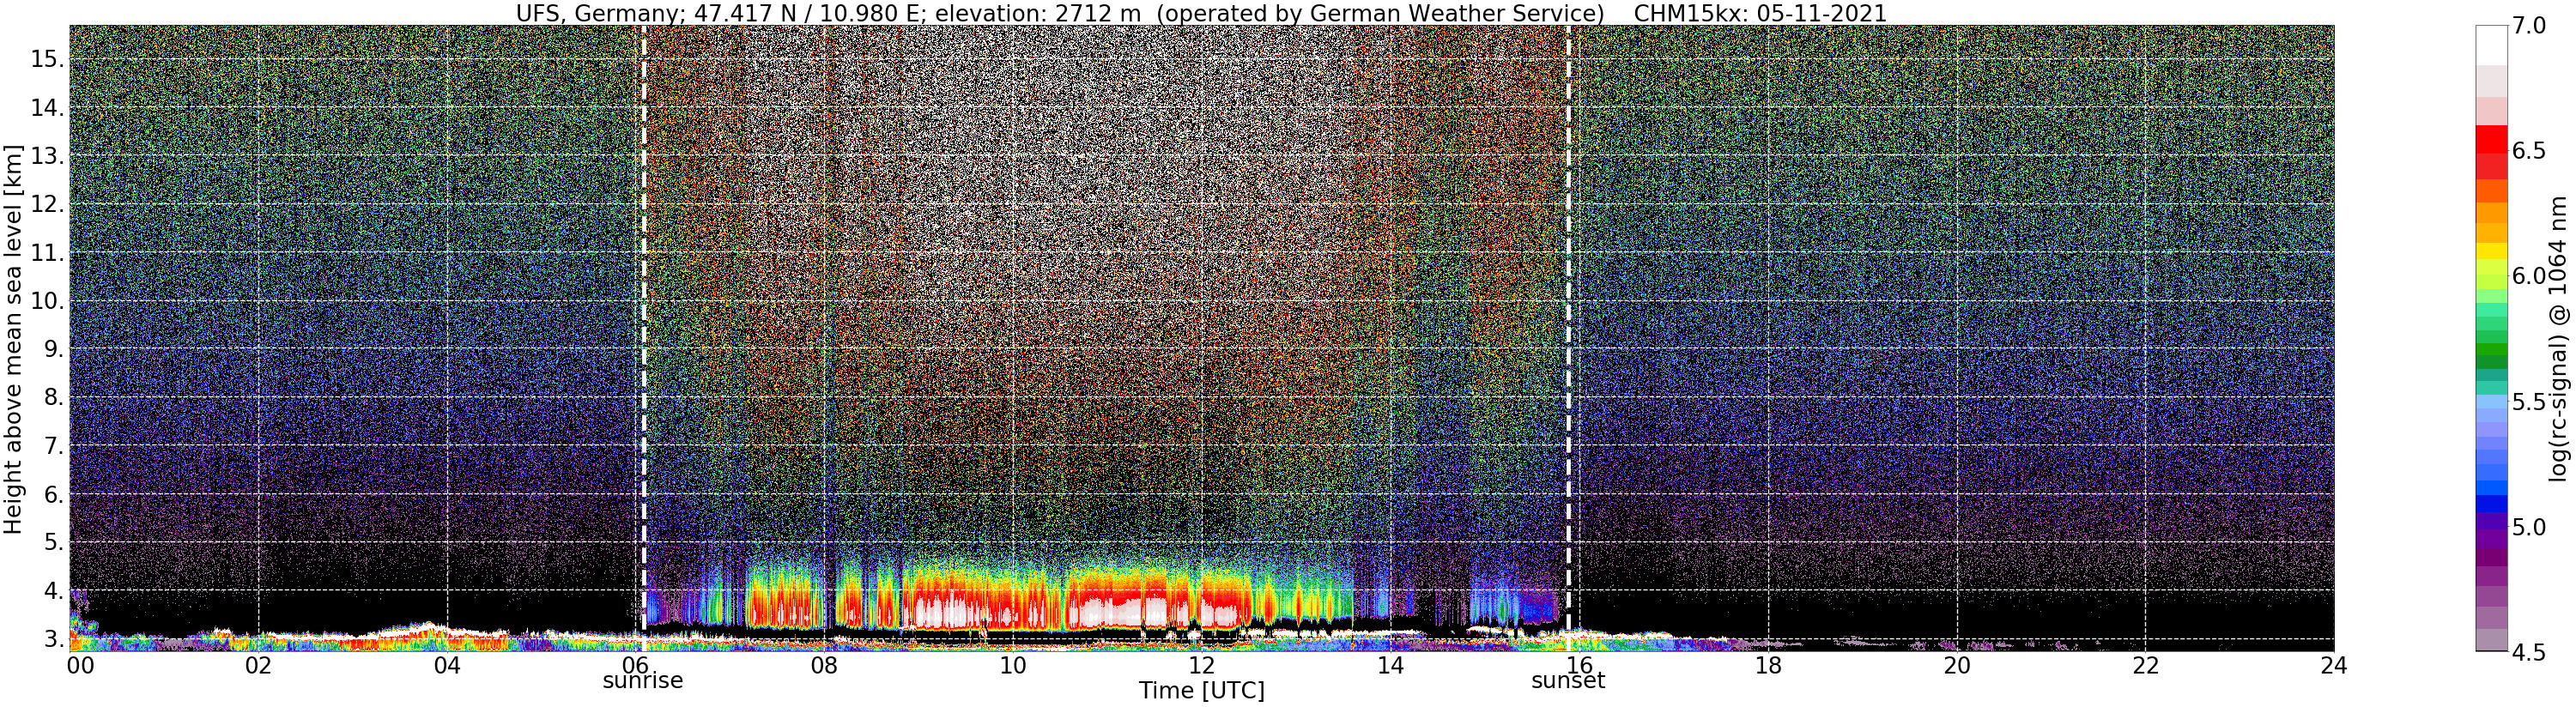Click the colorbar value '5.5'
Screen dimensions: 2576x707
point(2529,402)
